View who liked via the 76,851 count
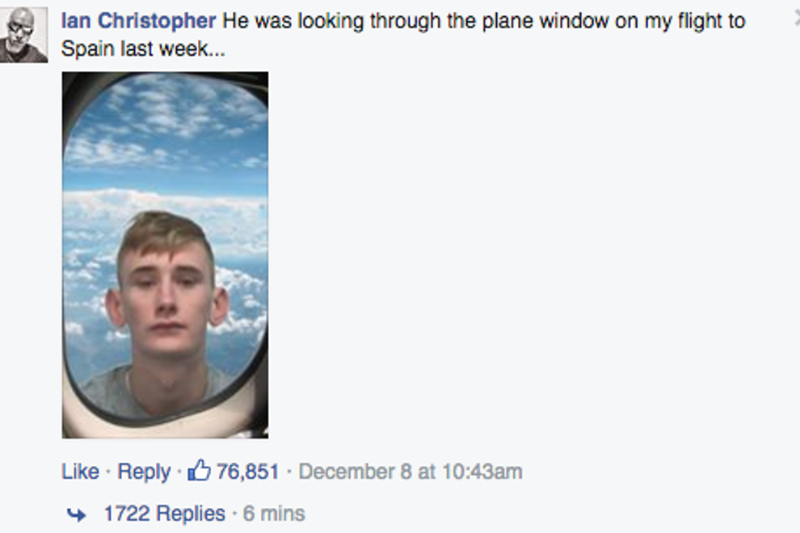 [x=247, y=472]
